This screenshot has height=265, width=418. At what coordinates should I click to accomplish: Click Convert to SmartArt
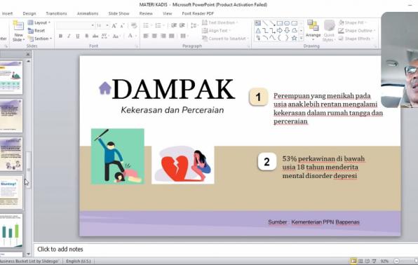pos(225,39)
